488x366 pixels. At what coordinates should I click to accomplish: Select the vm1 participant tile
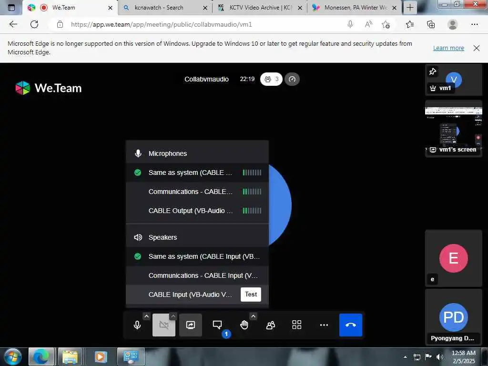coord(454,80)
